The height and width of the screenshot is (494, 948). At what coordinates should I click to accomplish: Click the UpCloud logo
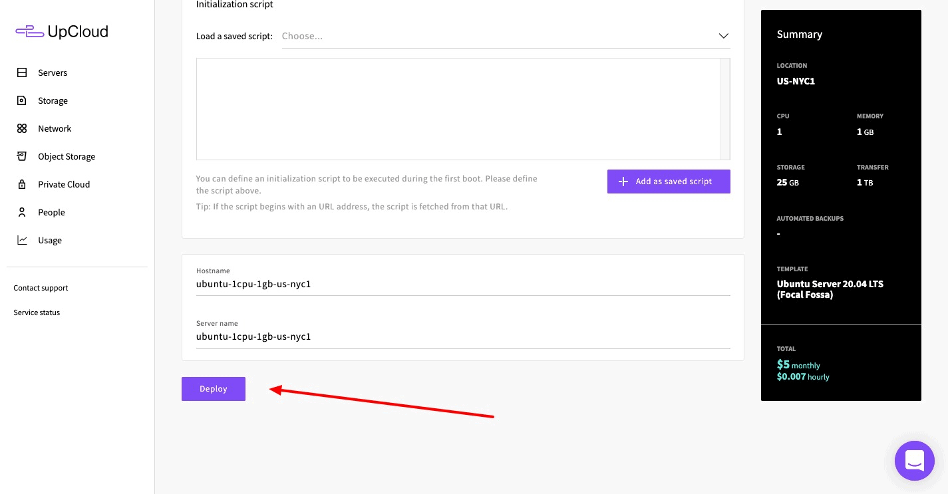[62, 31]
